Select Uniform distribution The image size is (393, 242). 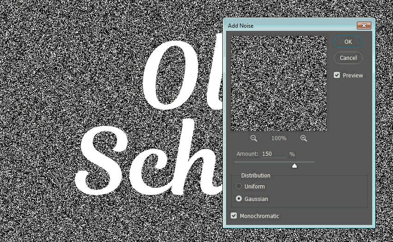(239, 186)
